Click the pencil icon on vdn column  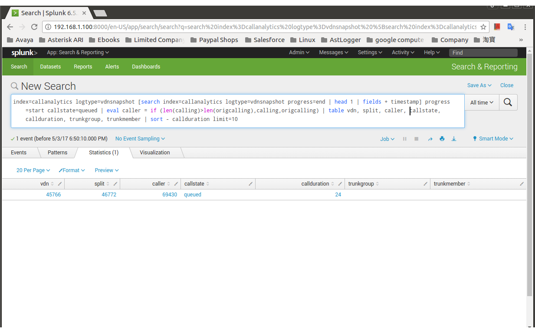(60, 184)
